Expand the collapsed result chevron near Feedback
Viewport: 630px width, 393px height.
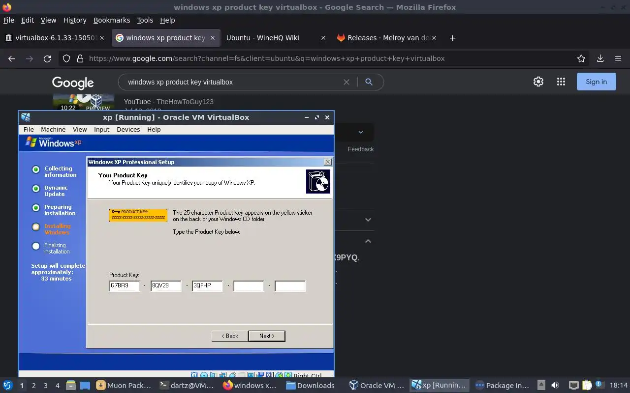coord(361,132)
